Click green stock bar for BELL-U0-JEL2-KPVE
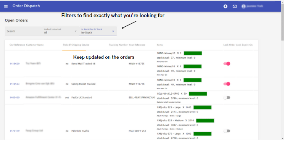285x145 pixels. (x=198, y=94)
